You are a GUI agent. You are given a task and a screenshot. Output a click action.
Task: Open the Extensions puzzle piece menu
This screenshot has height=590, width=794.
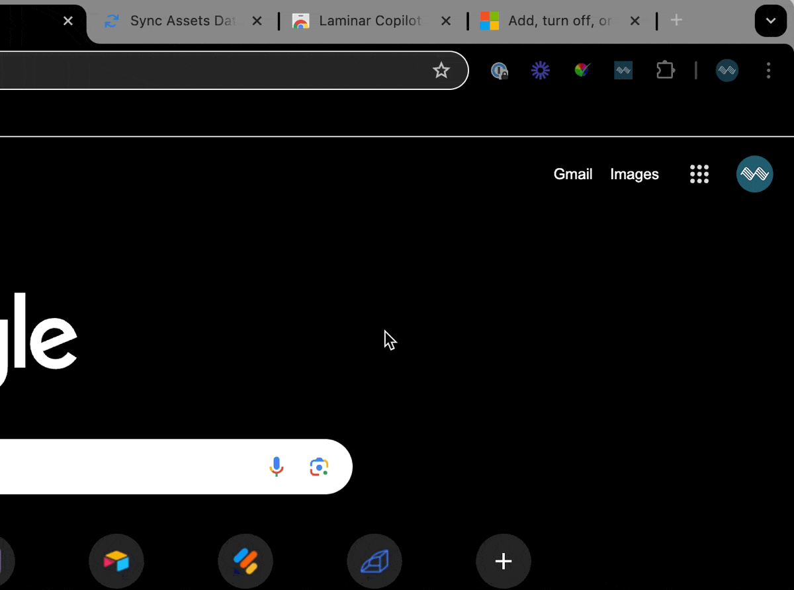pos(665,70)
